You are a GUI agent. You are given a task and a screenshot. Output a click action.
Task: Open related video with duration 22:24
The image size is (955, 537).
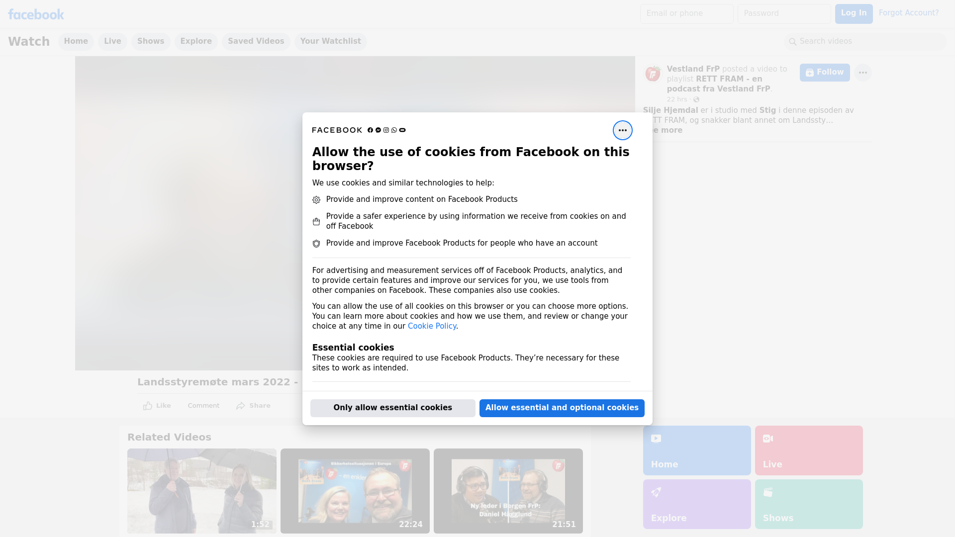click(x=355, y=491)
